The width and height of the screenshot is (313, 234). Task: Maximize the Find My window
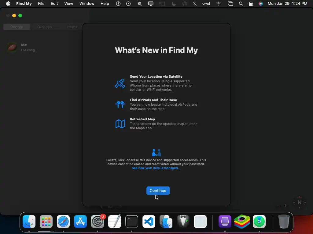[20, 16]
